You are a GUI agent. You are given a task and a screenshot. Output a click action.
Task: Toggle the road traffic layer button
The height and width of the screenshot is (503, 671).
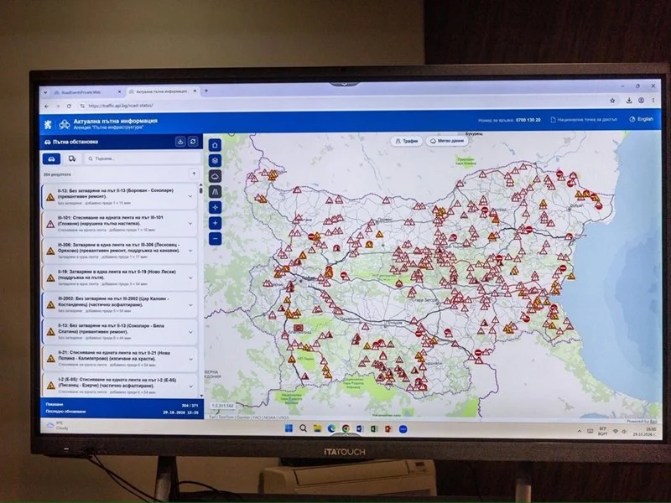(x=215, y=192)
